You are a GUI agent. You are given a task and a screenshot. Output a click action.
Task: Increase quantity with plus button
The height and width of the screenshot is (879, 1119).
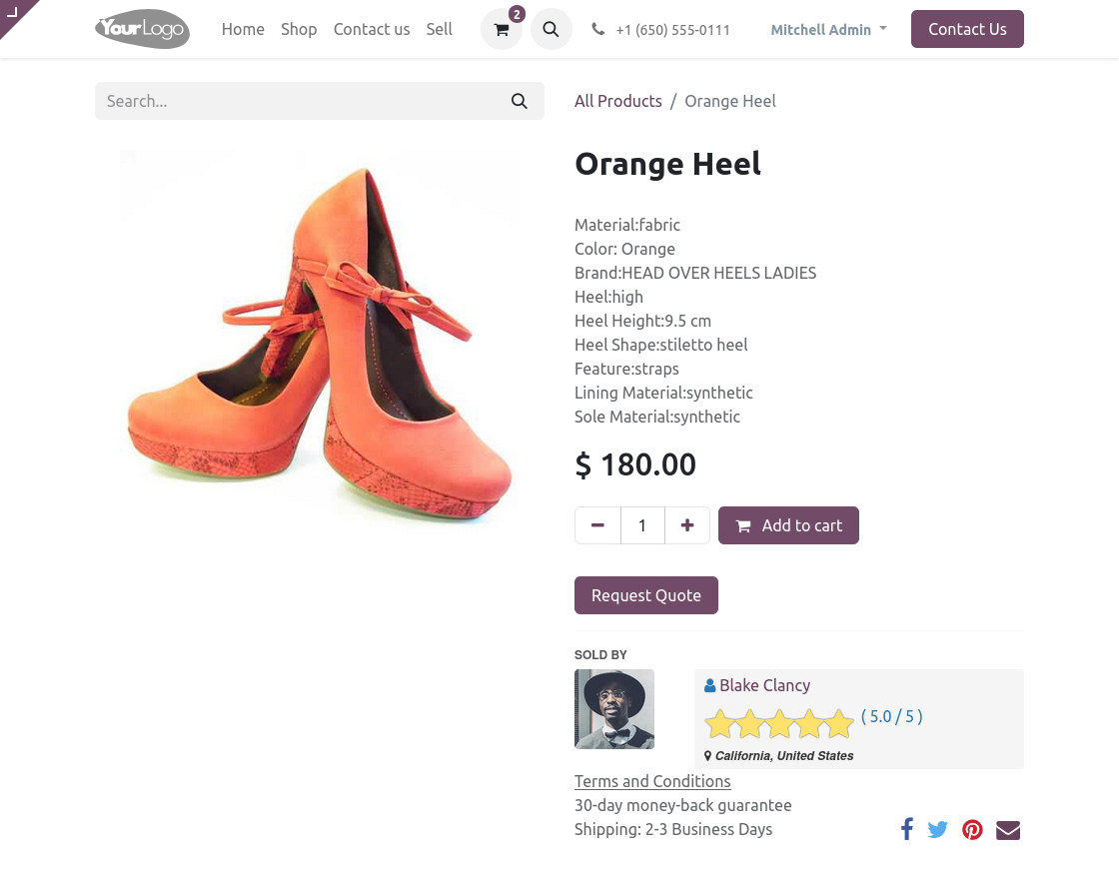tap(687, 525)
